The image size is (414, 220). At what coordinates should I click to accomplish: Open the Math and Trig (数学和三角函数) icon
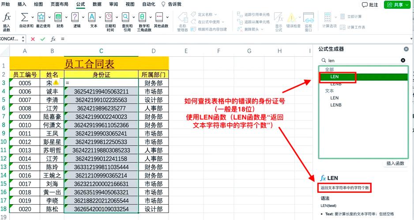point(142,17)
